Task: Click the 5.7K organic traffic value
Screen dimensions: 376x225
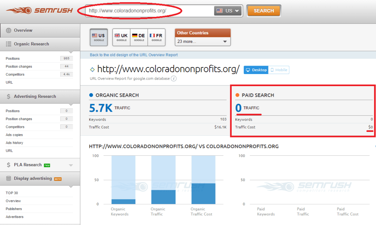Action: [x=101, y=108]
